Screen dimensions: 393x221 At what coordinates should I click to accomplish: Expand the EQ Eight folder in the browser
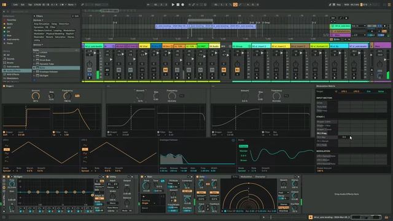click(34, 76)
